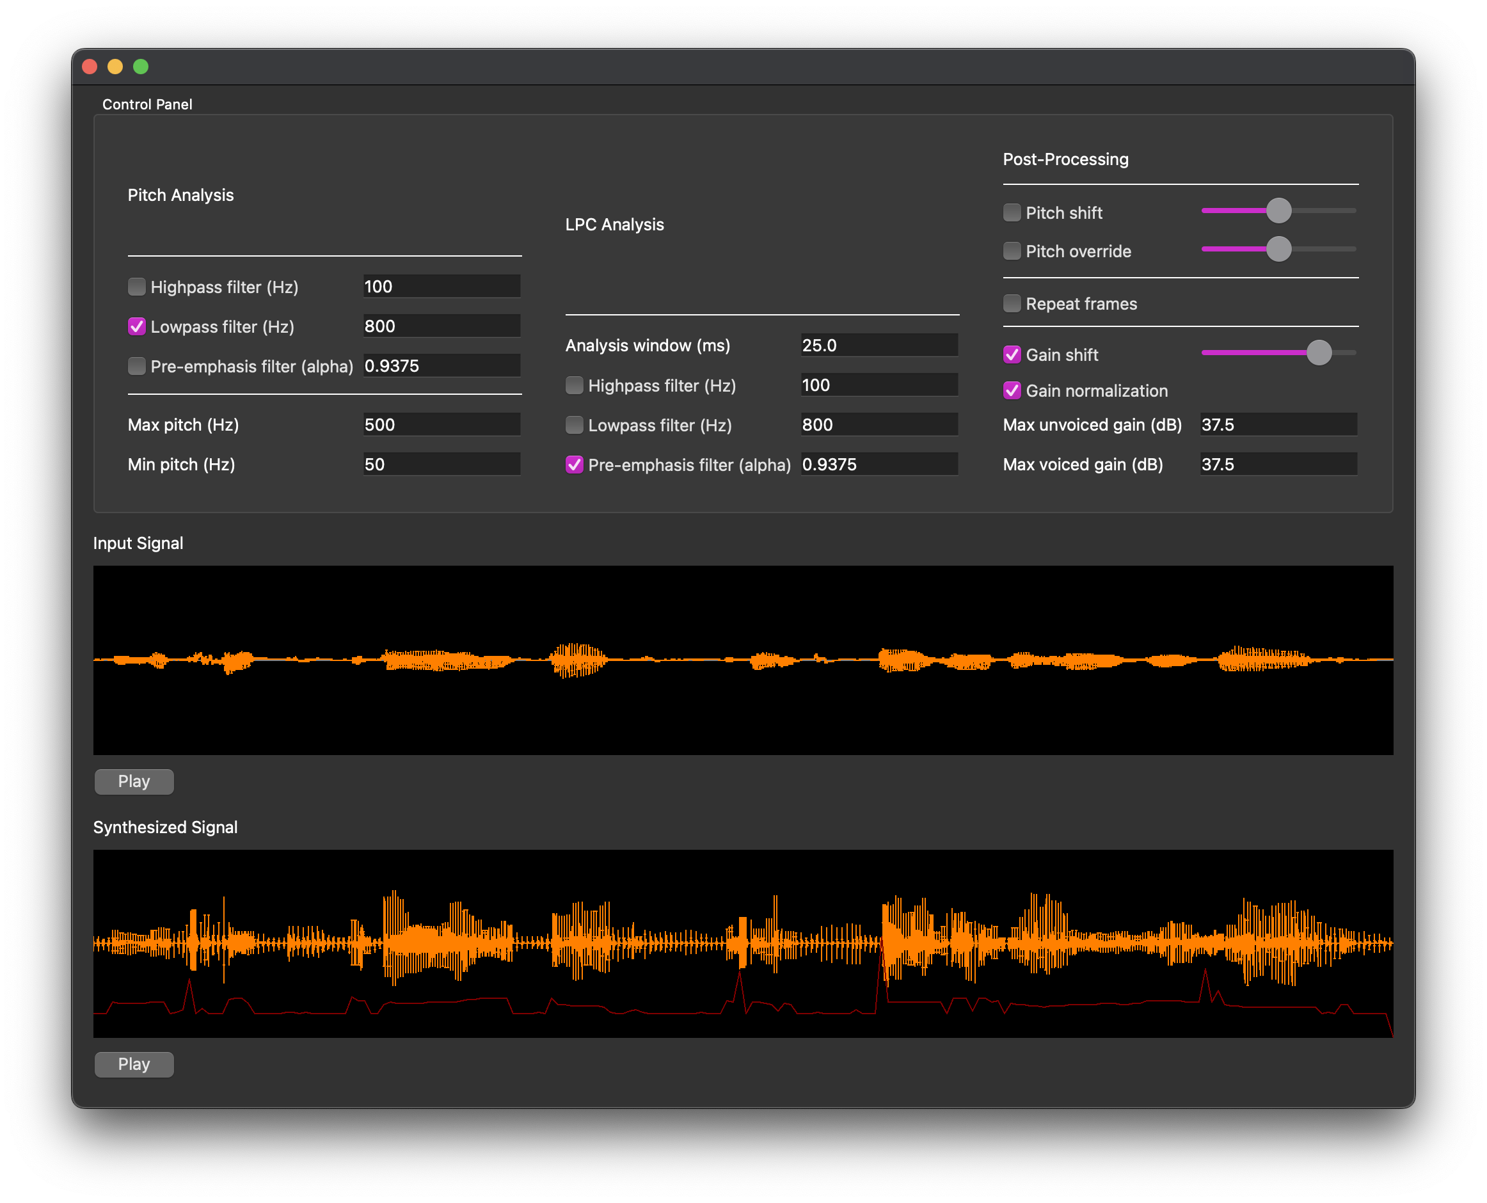Focus the Max pitch (Hz) field
Viewport: 1487px width, 1203px height.
click(x=442, y=424)
